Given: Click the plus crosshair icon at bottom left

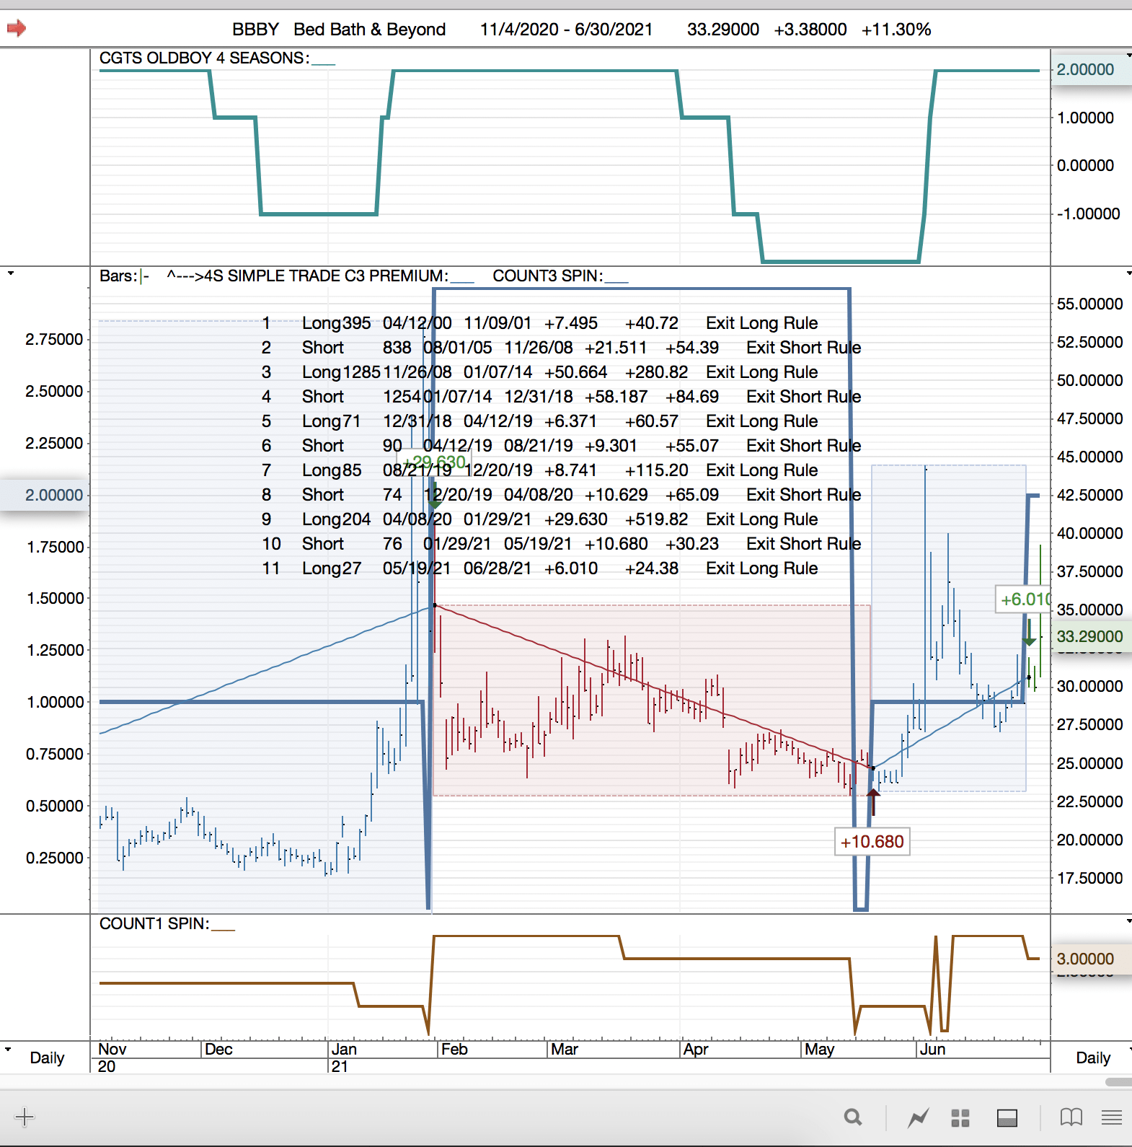Looking at the screenshot, I should click(x=25, y=1117).
